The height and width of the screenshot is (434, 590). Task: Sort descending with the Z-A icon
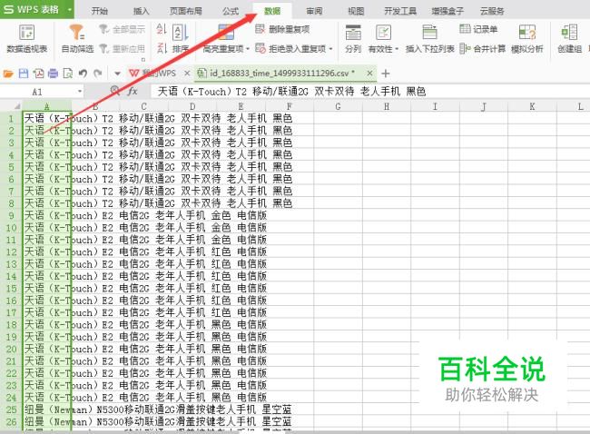(x=162, y=48)
